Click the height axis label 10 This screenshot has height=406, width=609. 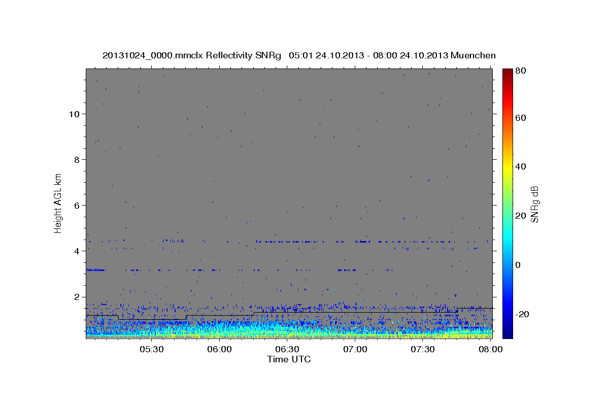(74, 114)
